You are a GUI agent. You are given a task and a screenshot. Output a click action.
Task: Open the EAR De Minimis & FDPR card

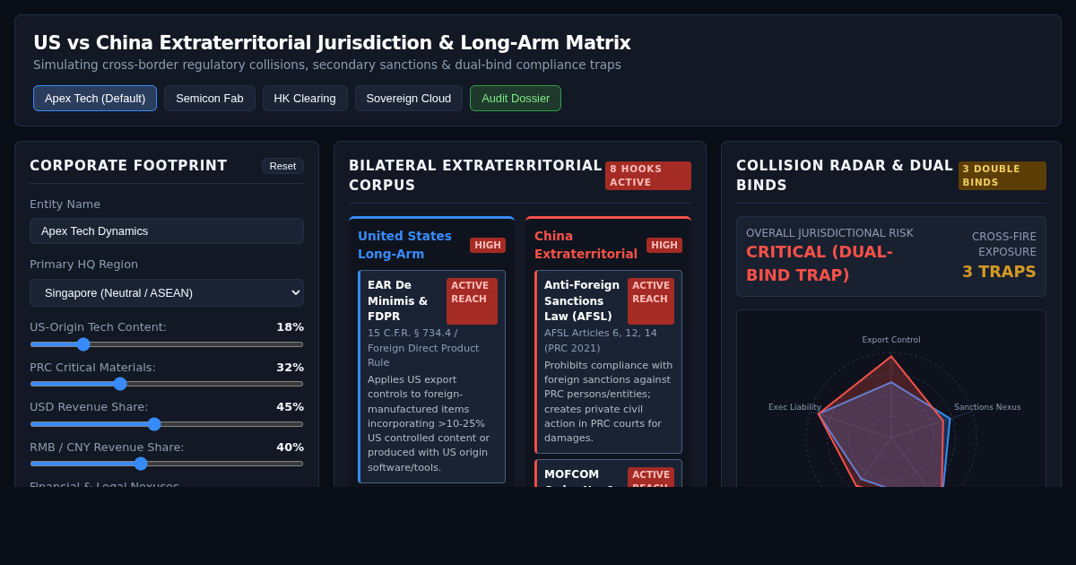pos(432,377)
